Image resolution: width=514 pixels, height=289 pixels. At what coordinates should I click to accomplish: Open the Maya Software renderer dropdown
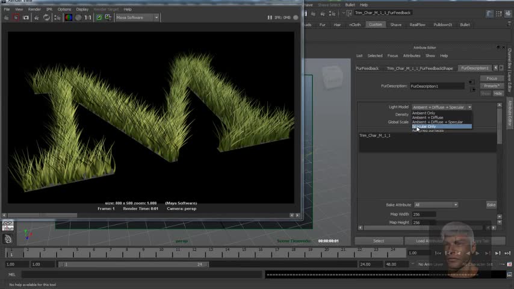click(x=137, y=17)
